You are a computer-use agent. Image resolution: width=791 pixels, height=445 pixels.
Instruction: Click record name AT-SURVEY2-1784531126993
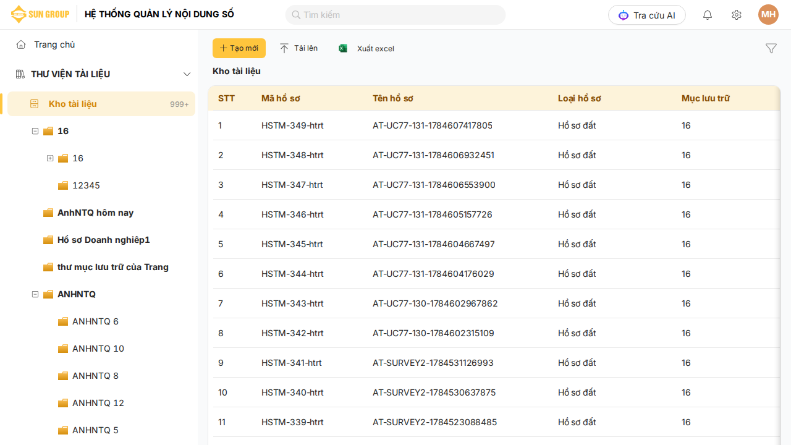(x=433, y=363)
